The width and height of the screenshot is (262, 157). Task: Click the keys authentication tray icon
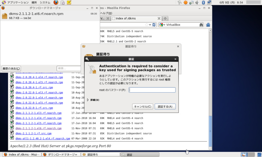(179, 2)
